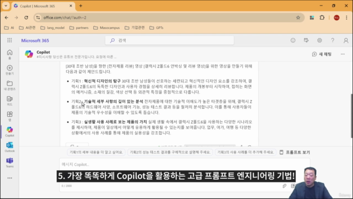
Task: Choose suggestion 기획2의 성능 테스트 결과를 구체적으로
Action: click(x=170, y=153)
